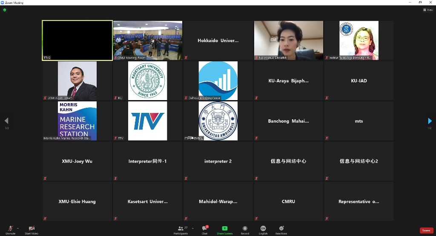Image resolution: width=436 pixels, height=236 pixels.
Task: Open the View layout menu
Action: pos(427,10)
